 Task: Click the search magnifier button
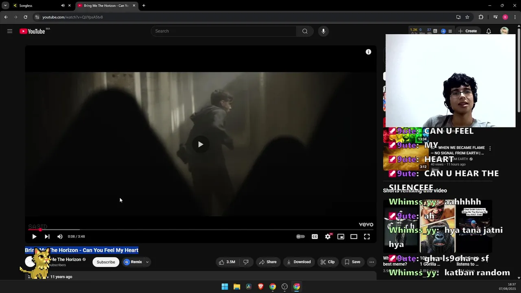click(x=305, y=31)
